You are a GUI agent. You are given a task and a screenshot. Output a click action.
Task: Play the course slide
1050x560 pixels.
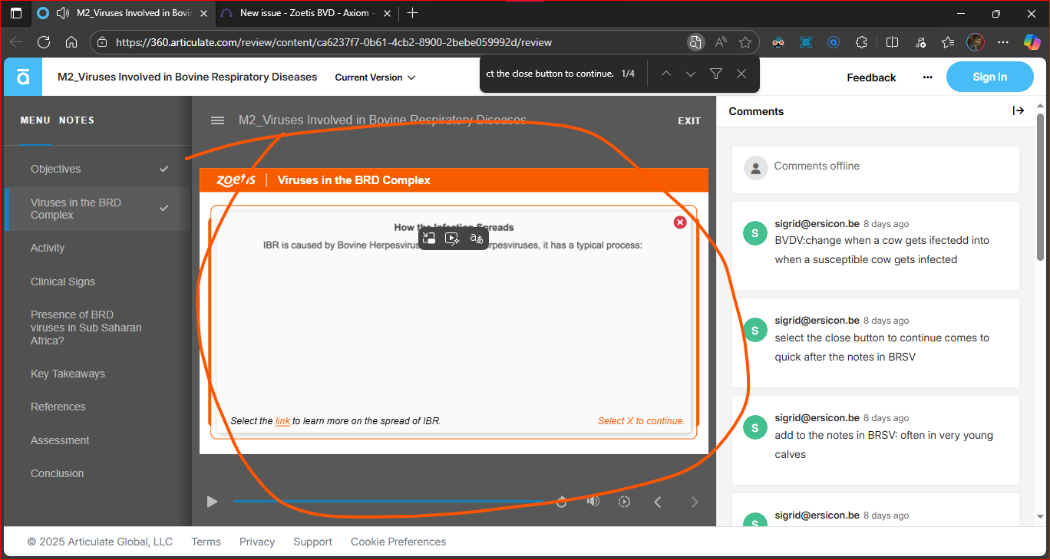click(212, 502)
